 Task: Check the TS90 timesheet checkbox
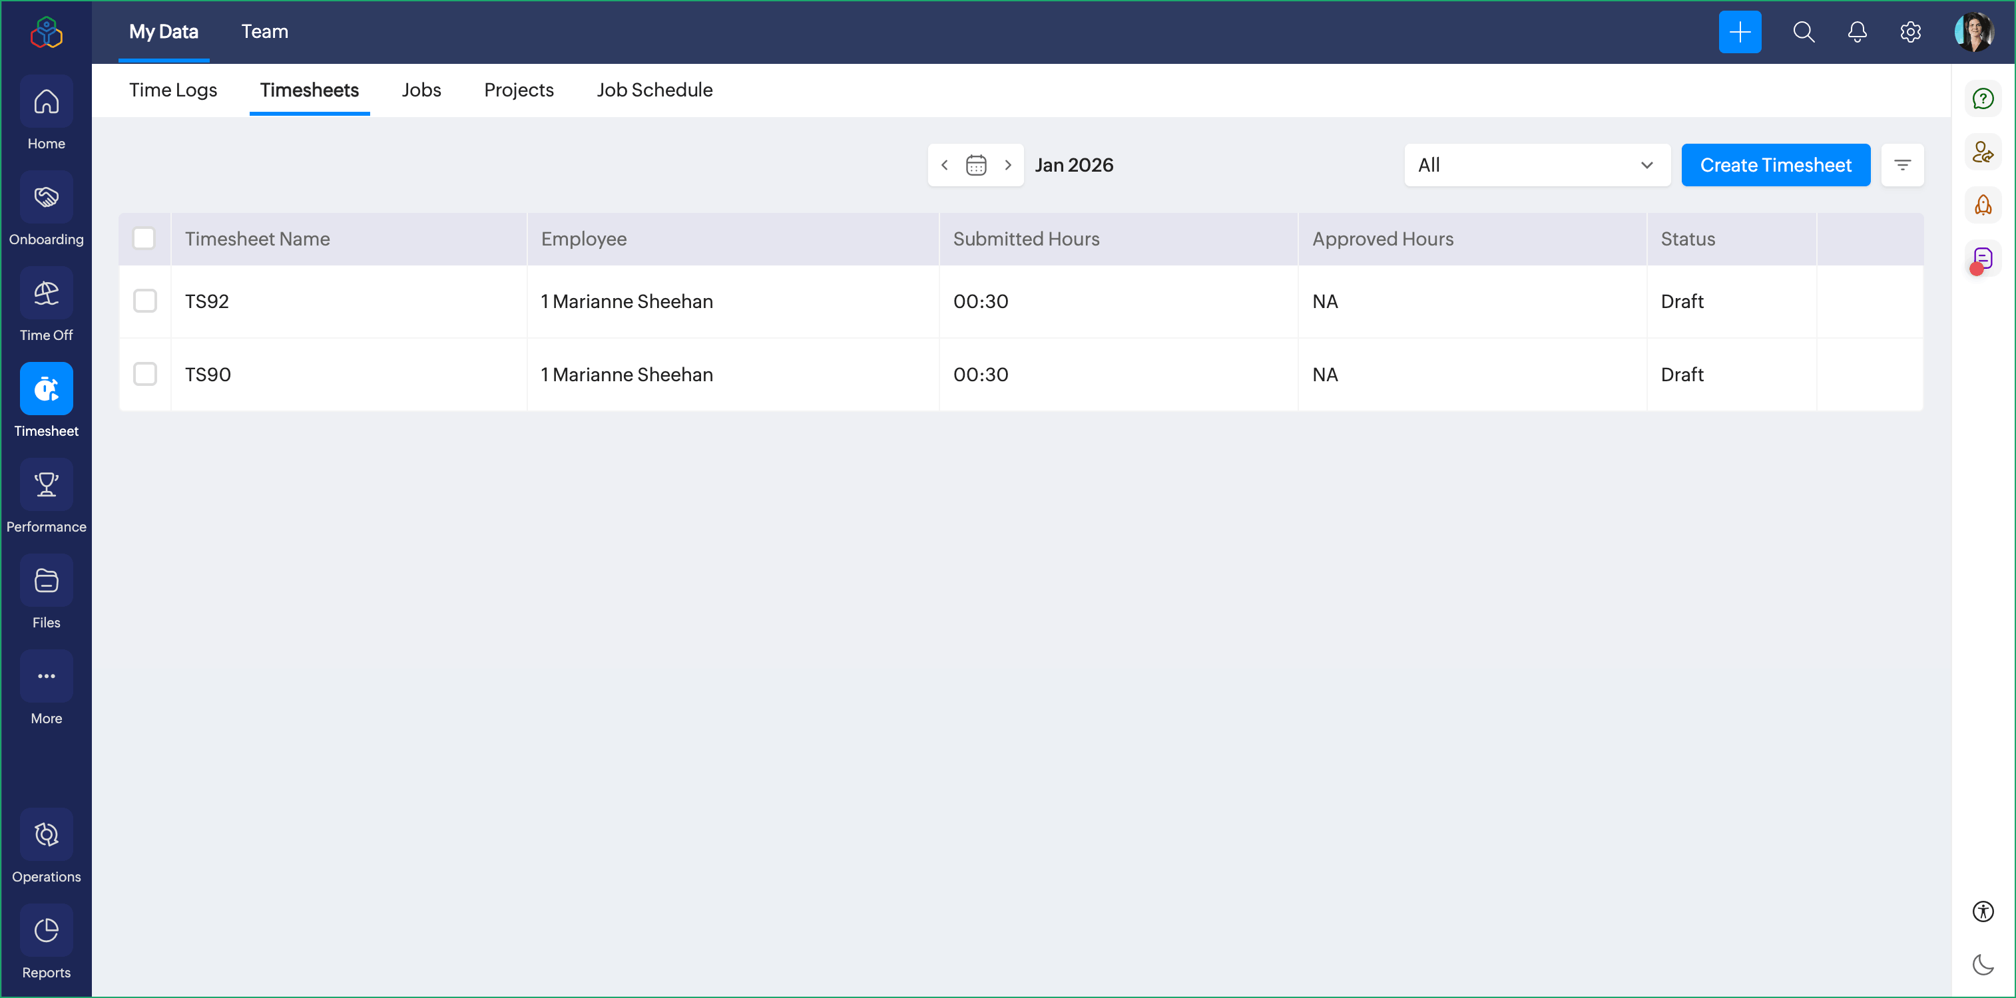tap(144, 374)
